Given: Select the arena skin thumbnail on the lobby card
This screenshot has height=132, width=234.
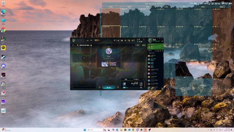Looking at the screenshot, I should 113,64.
